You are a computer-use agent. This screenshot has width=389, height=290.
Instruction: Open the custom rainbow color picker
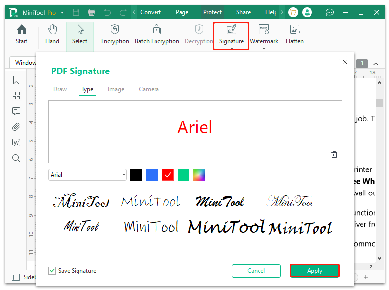199,175
